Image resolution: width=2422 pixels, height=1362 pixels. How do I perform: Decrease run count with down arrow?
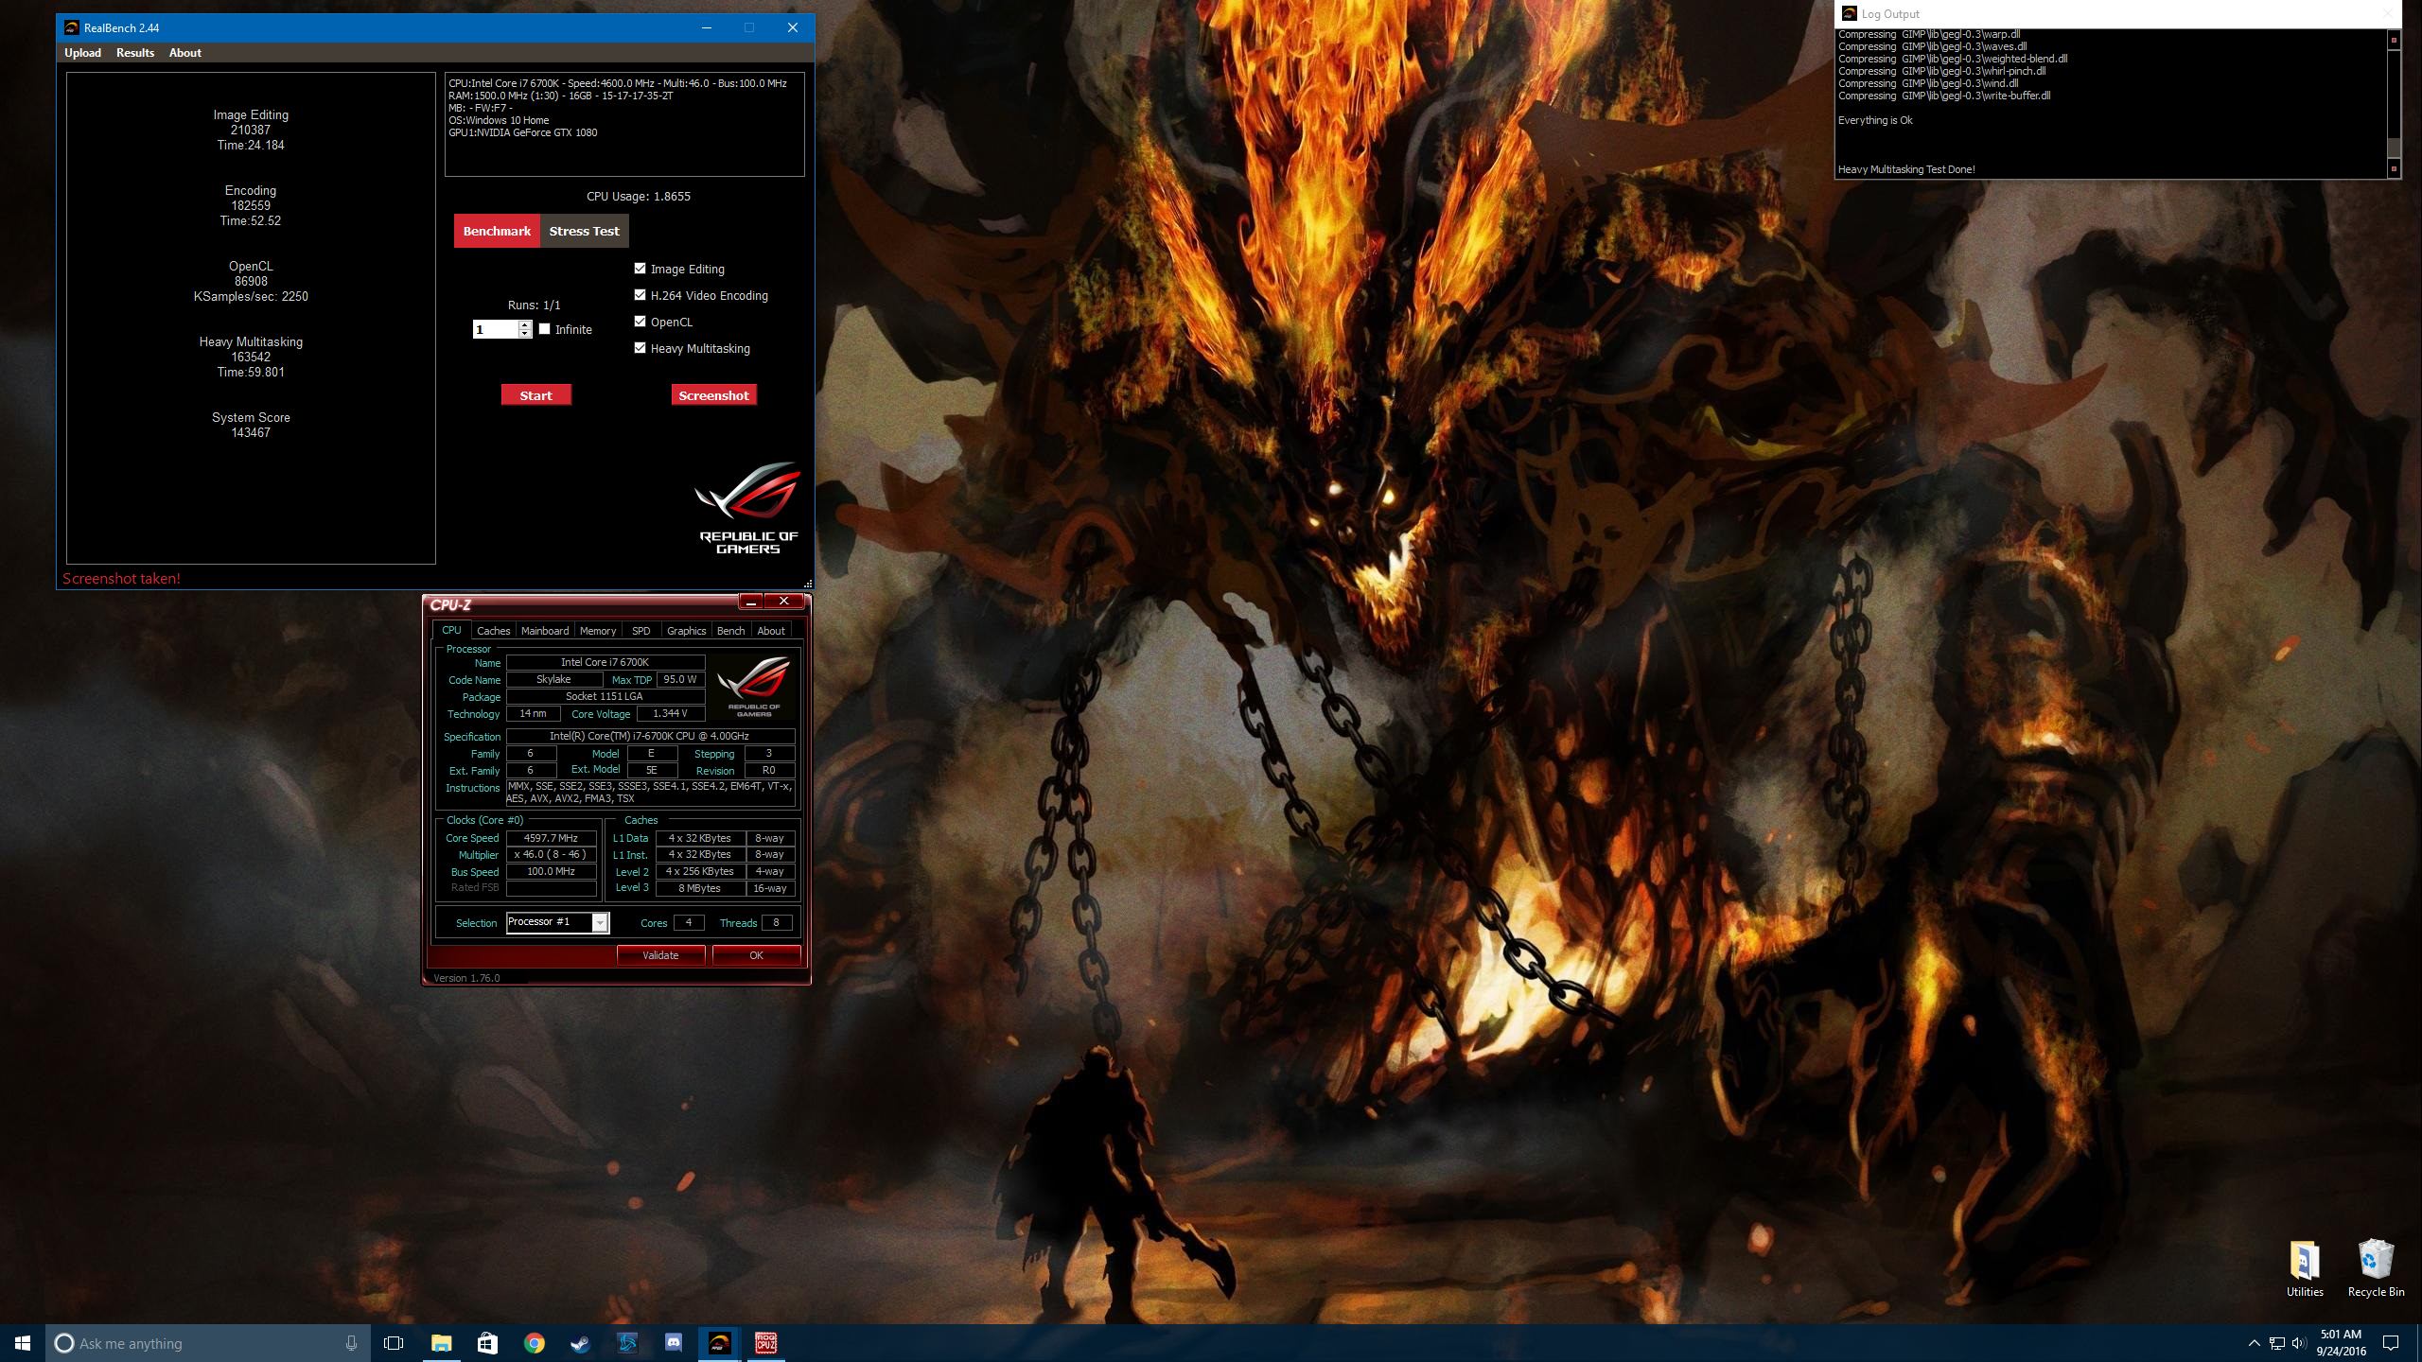525,334
